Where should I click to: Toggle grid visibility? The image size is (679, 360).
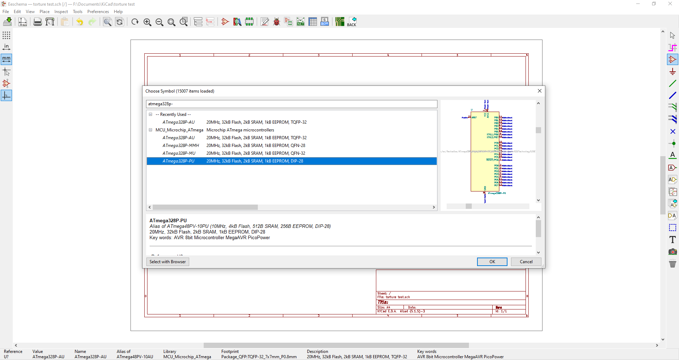6,35
